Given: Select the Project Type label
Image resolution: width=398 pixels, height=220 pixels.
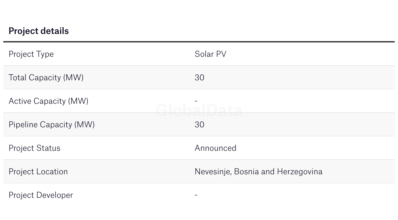Looking at the screenshot, I should click(x=31, y=54).
